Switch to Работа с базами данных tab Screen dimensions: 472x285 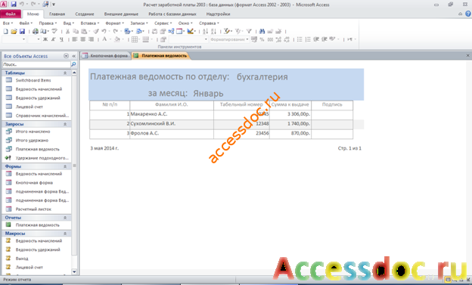pyautogui.click(x=172, y=14)
